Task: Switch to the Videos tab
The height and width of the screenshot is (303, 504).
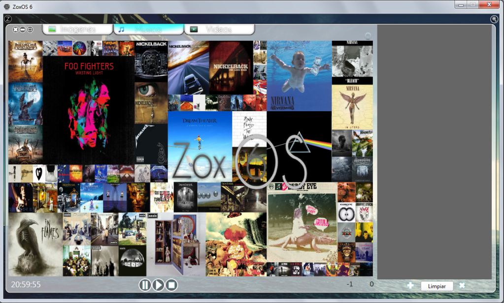Action: tap(219, 29)
